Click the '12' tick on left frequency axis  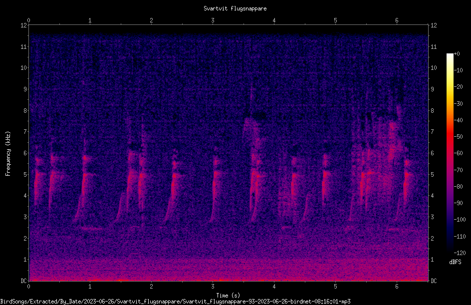tap(23, 25)
